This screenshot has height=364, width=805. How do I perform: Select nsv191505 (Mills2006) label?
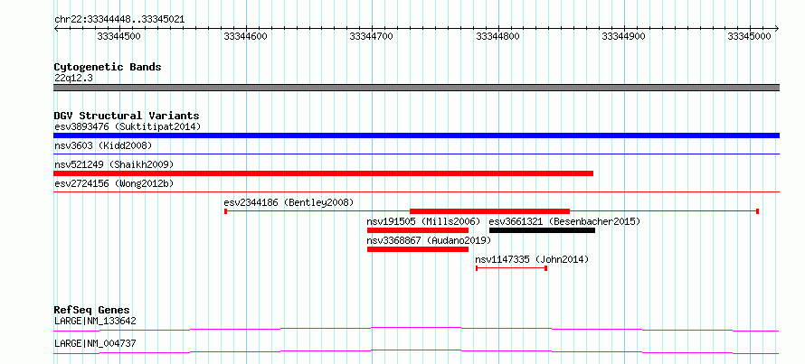click(x=423, y=221)
